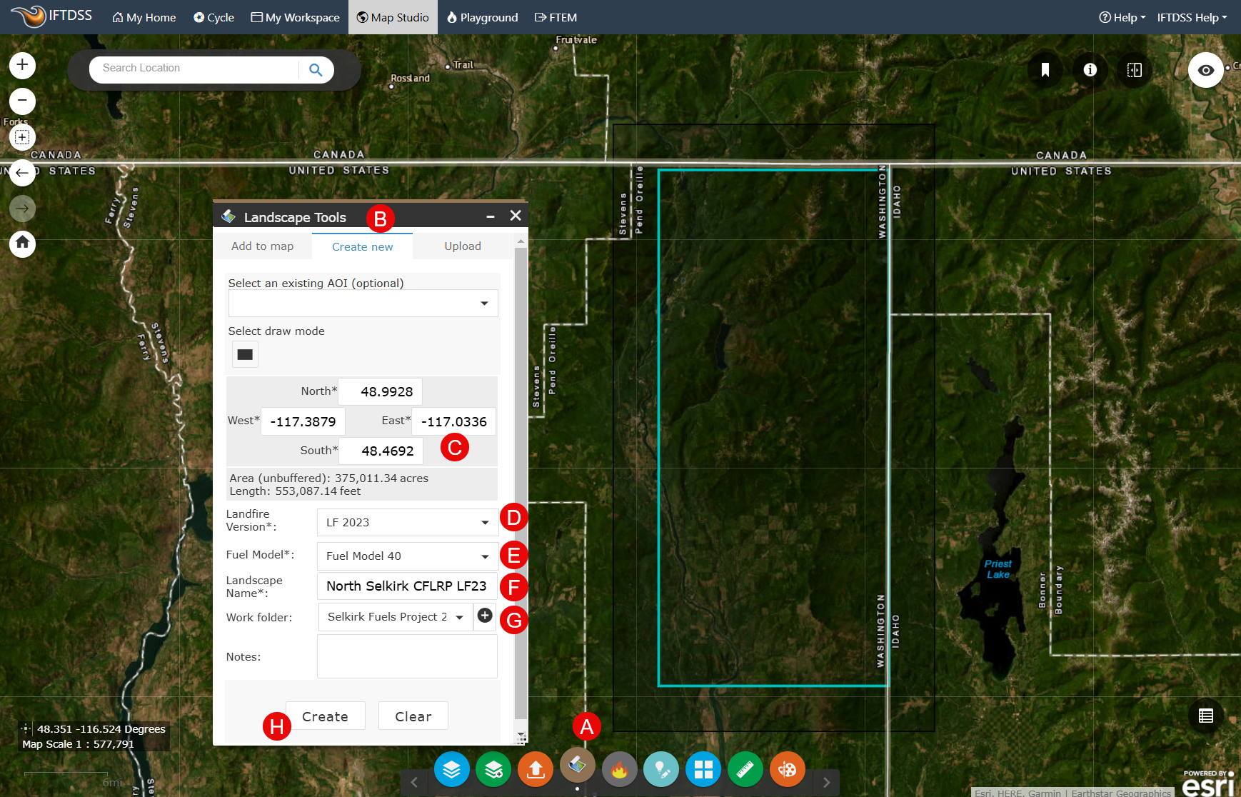Click the map information icon
The width and height of the screenshot is (1241, 797).
pyautogui.click(x=1090, y=69)
